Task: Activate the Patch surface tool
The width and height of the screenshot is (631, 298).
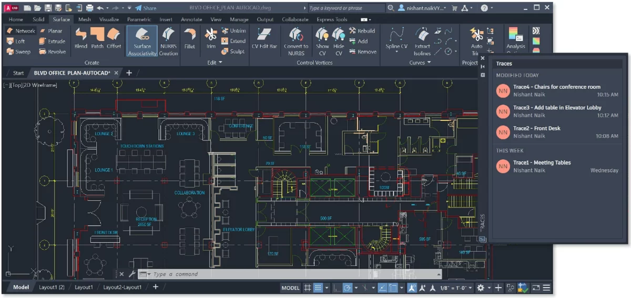Action: 97,38
